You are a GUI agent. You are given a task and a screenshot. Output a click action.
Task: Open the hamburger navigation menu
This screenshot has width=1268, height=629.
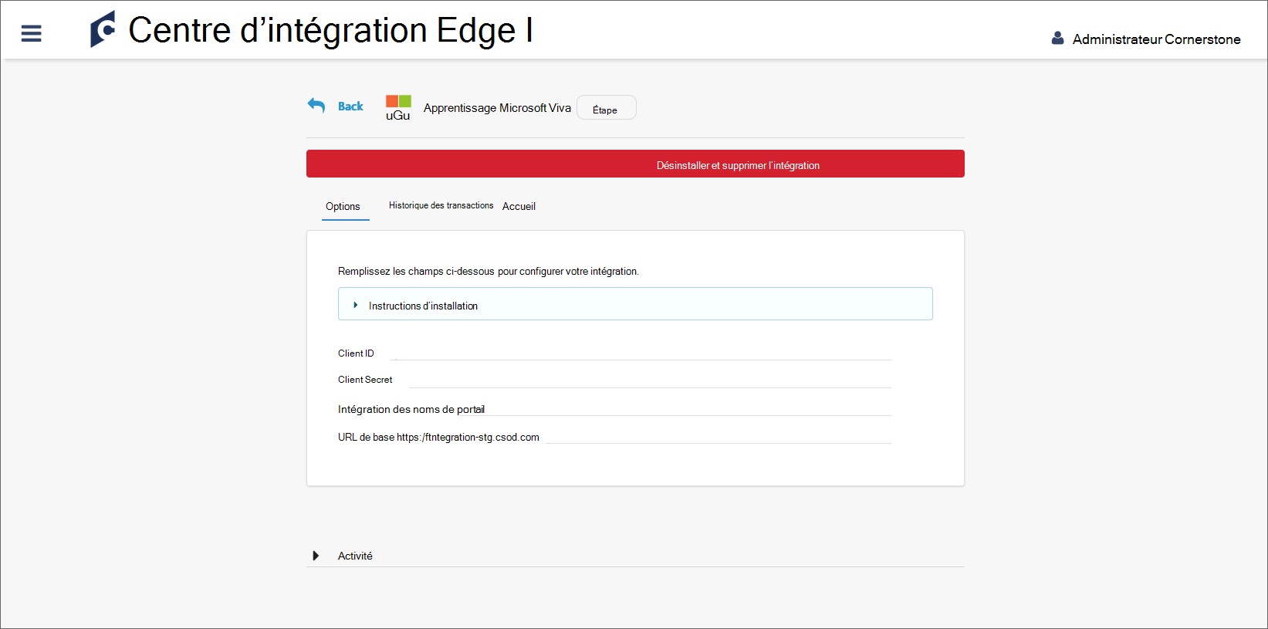31,33
